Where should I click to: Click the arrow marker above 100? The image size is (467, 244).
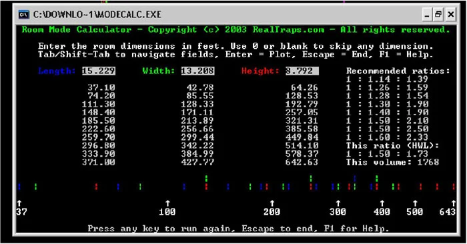point(167,203)
